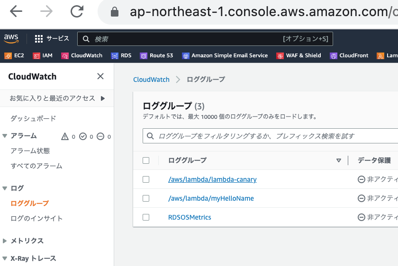Open CloudWatch shortcut in favorites bar
The width and height of the screenshot is (398, 266).
81,55
